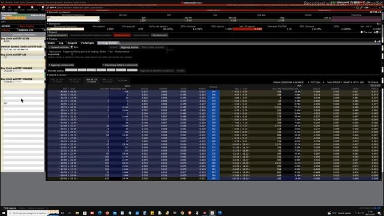Open the ALTRO expiries dropdown
This screenshot has width=384, height=216.
point(122,80)
